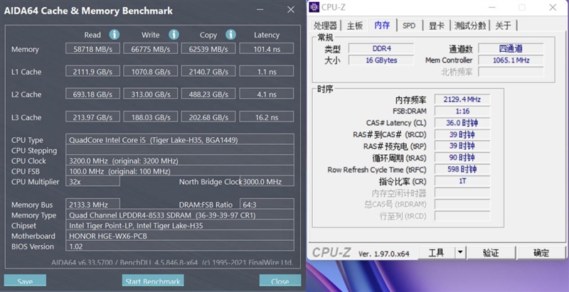Minimize the CPU-Z window
Image resolution: width=569 pixels, height=292 pixels.
point(491,7)
